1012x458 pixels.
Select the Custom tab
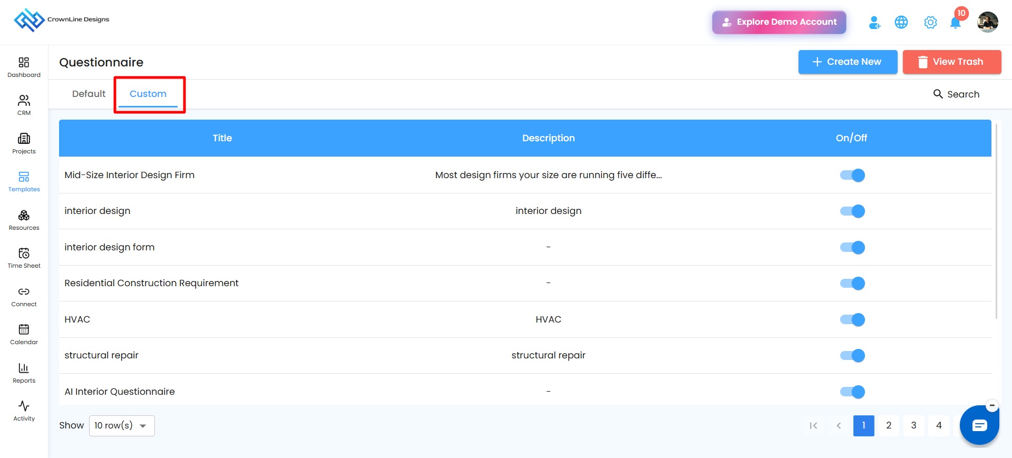tap(148, 94)
